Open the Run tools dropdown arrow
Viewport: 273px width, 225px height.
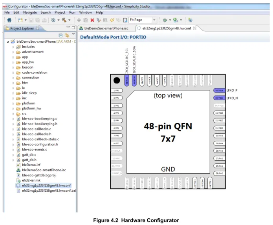(181, 20)
